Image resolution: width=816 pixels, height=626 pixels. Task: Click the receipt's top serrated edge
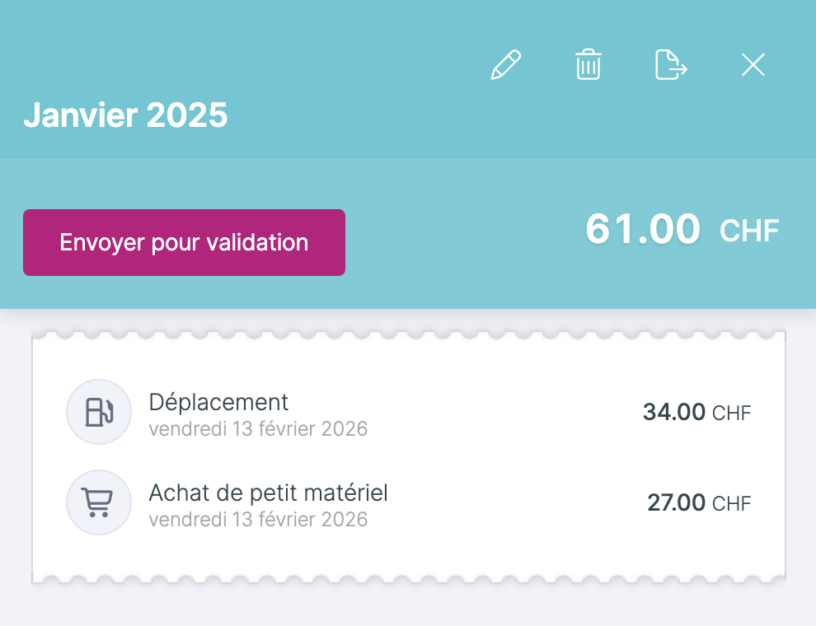(408, 335)
